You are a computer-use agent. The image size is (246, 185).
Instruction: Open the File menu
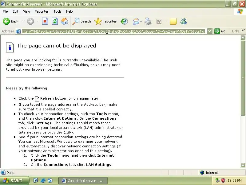(5, 11)
